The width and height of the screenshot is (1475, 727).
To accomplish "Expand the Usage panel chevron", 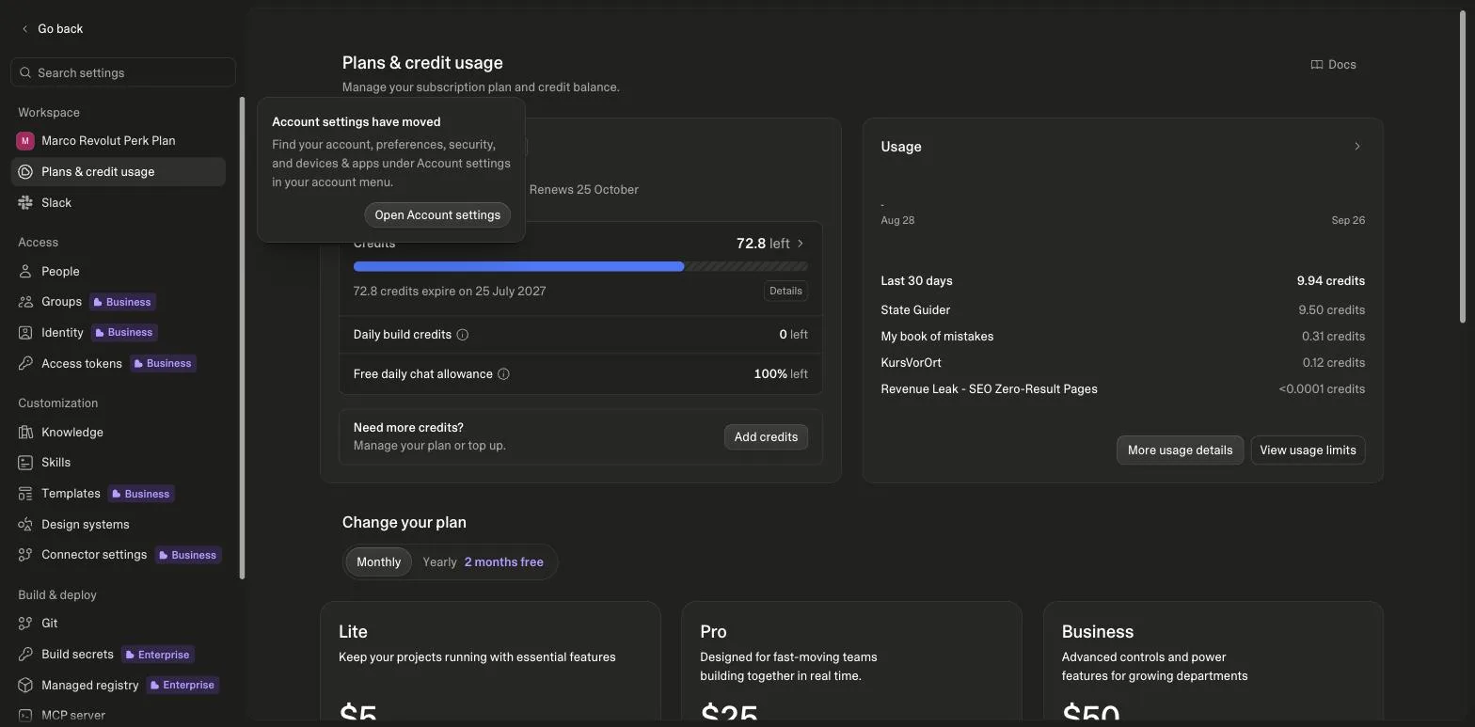I will pyautogui.click(x=1356, y=147).
